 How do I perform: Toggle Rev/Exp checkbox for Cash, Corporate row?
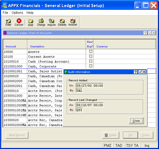click(x=91, y=66)
